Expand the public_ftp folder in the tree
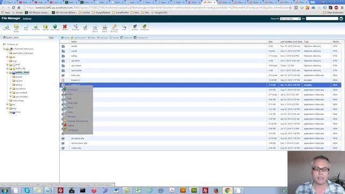The width and height of the screenshot is (345, 194). point(7,69)
